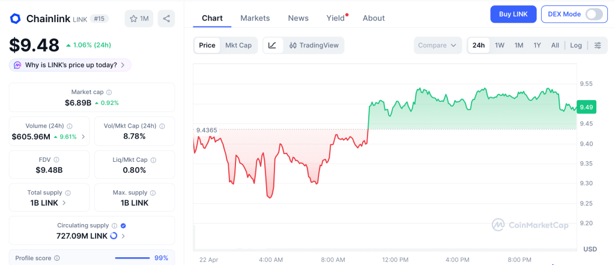Click the Buy LINK button

(x=513, y=14)
